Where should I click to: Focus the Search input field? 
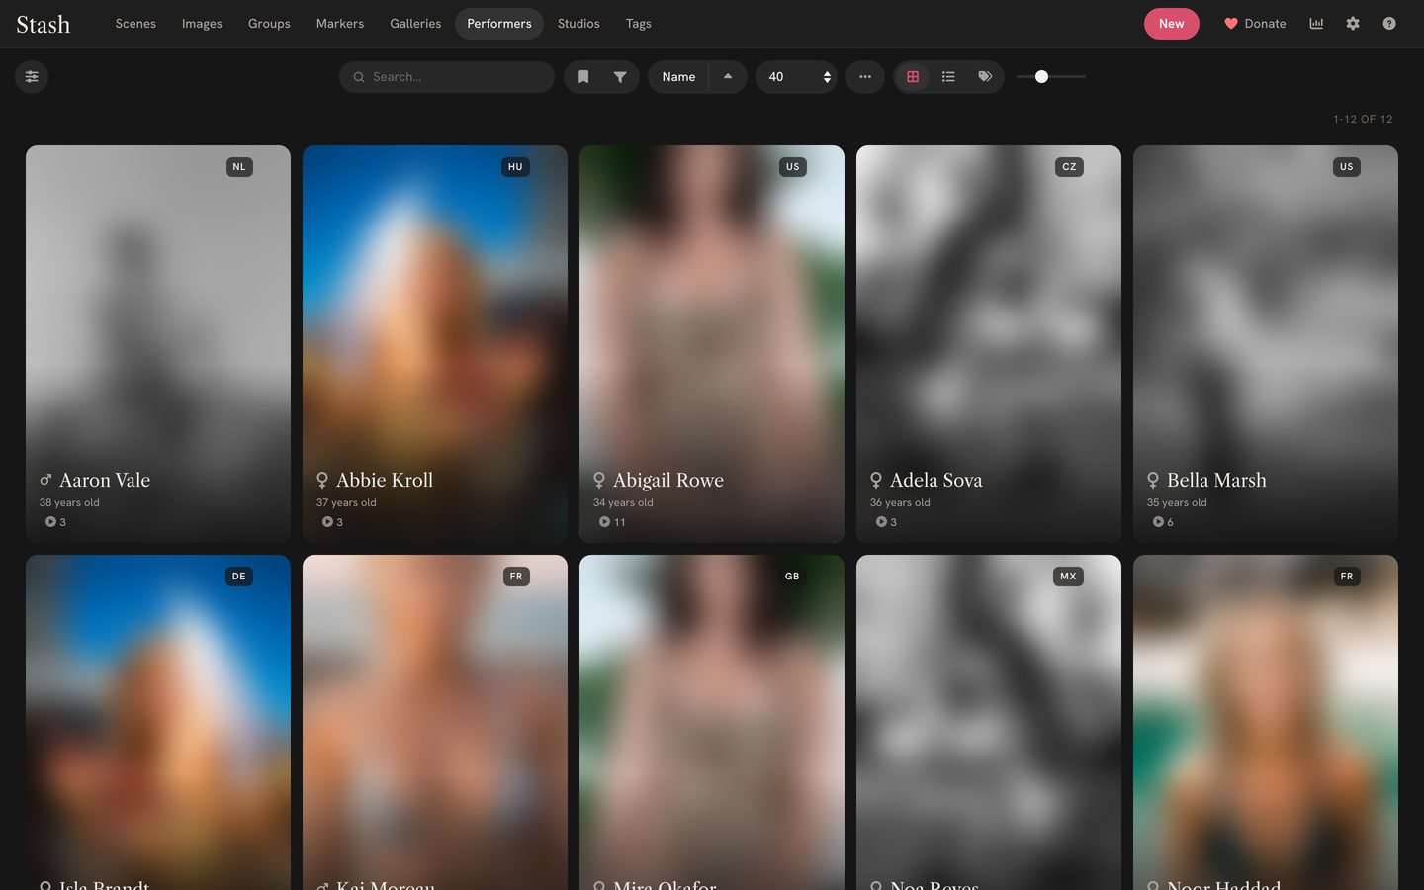(447, 77)
